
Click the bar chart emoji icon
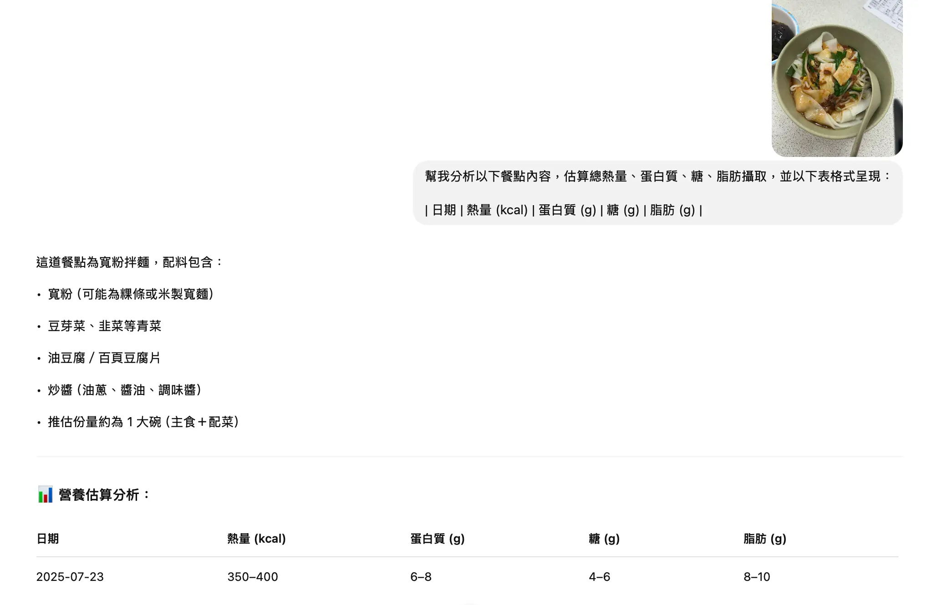click(45, 494)
